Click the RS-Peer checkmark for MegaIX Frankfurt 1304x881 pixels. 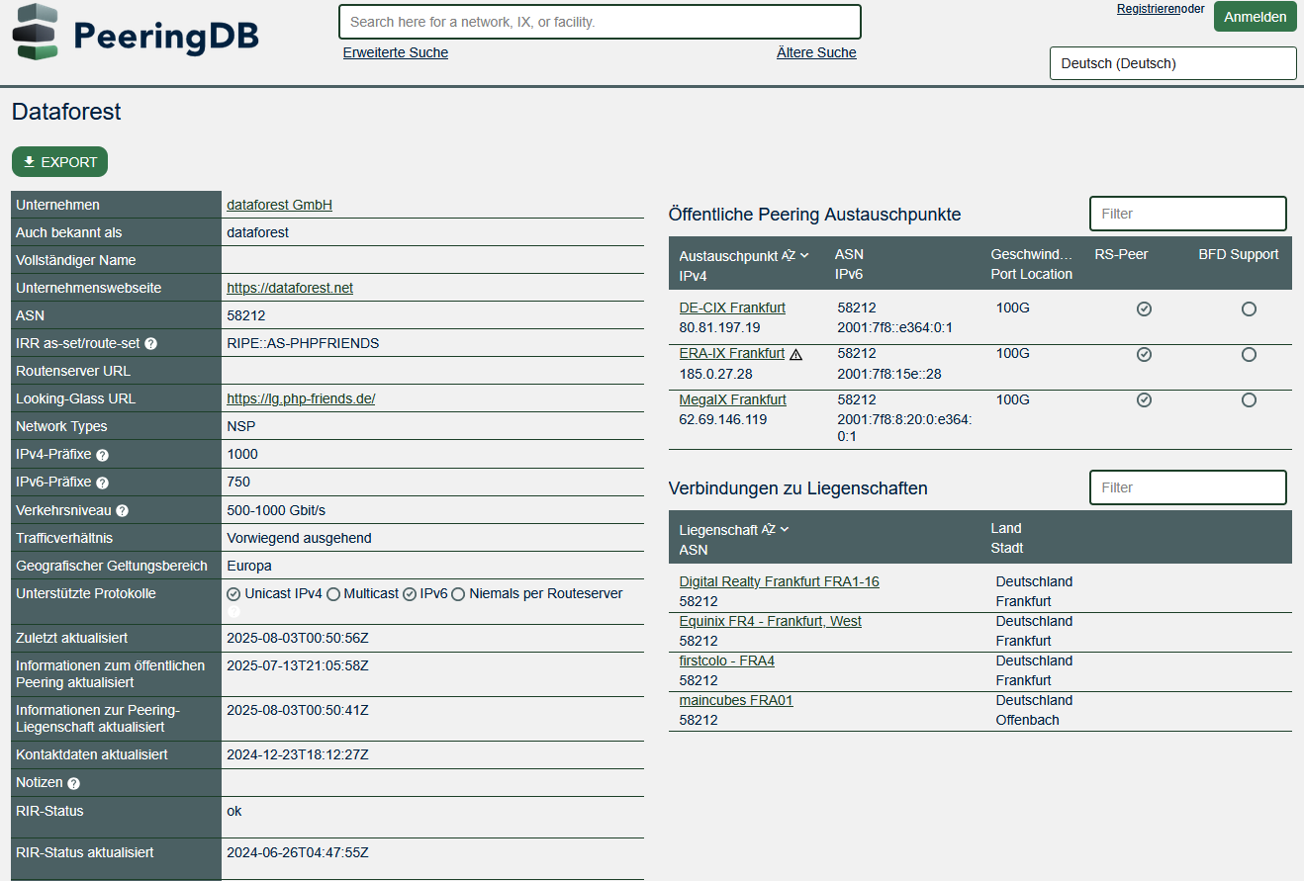[x=1144, y=399]
